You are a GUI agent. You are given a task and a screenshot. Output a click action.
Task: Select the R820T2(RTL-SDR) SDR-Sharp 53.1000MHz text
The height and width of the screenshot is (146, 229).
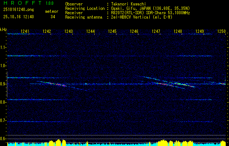coord(150,13)
